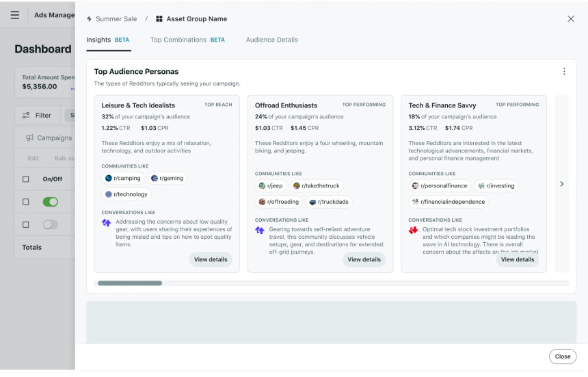Click the $5,356.00 total amount value
The width and height of the screenshot is (588, 377).
click(x=40, y=87)
